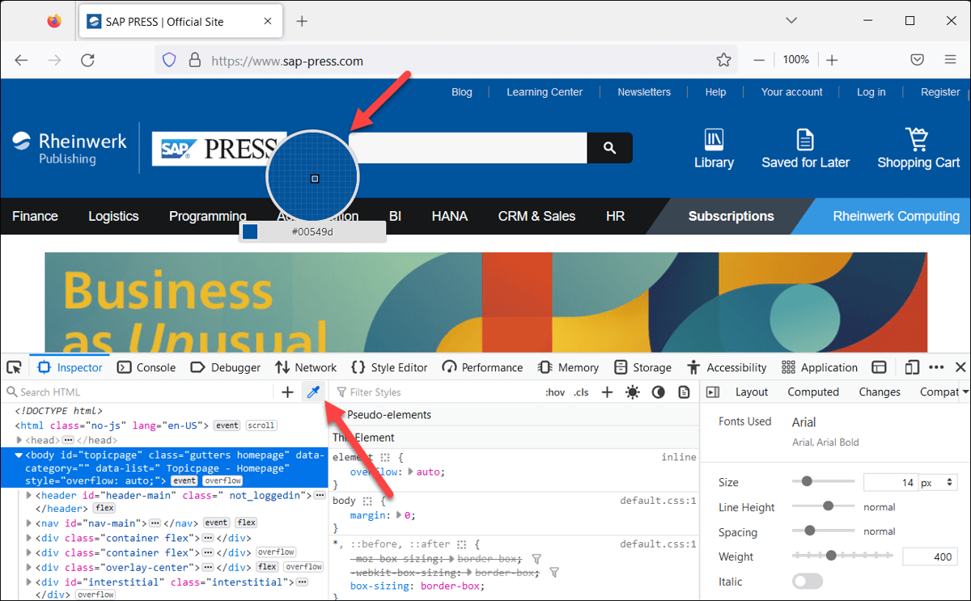Open the Learning Center link
Image resolution: width=971 pixels, height=601 pixels.
[544, 91]
